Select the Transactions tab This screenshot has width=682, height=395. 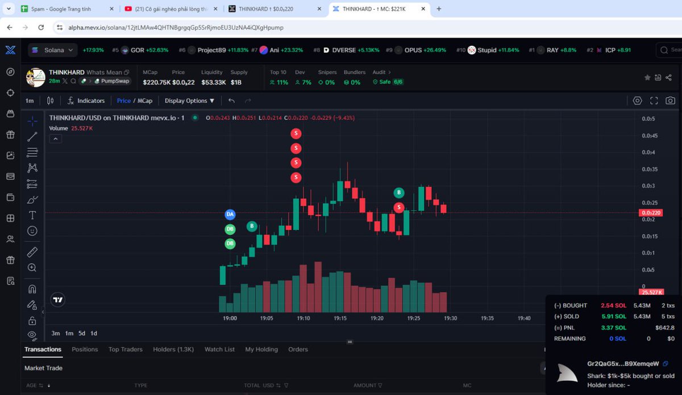tap(43, 350)
